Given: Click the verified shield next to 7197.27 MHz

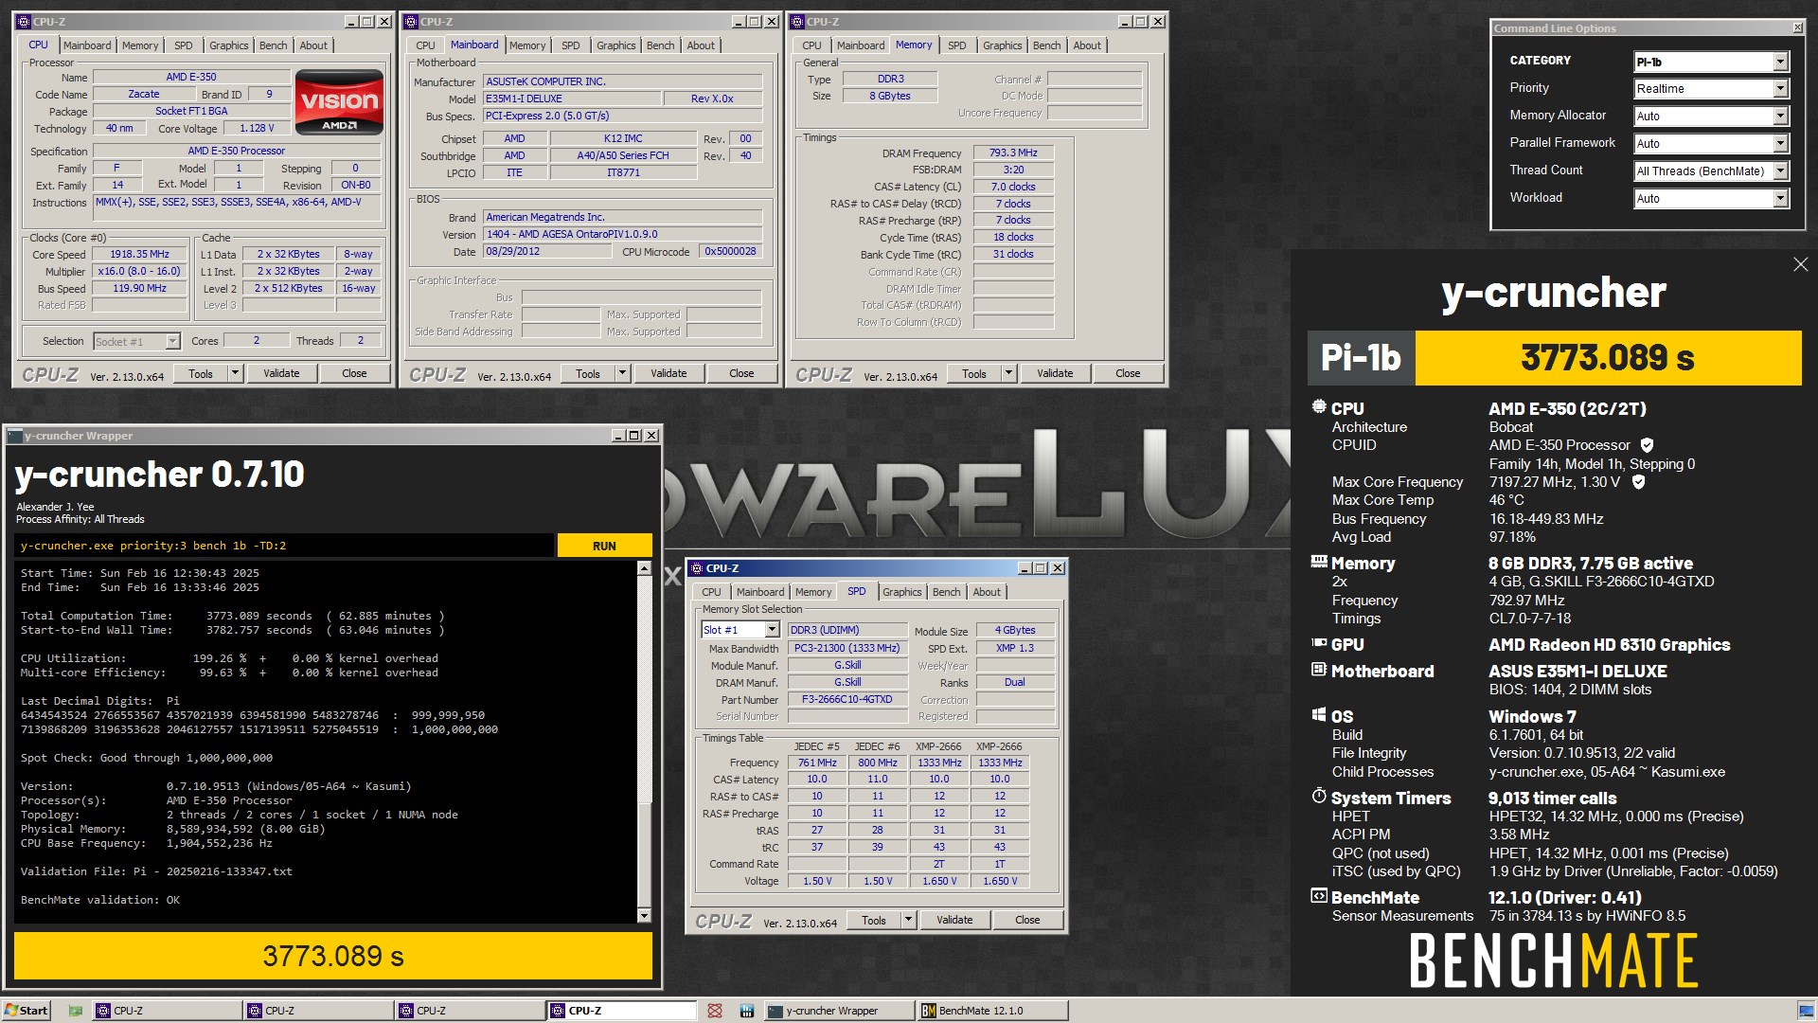Looking at the screenshot, I should click(x=1638, y=482).
